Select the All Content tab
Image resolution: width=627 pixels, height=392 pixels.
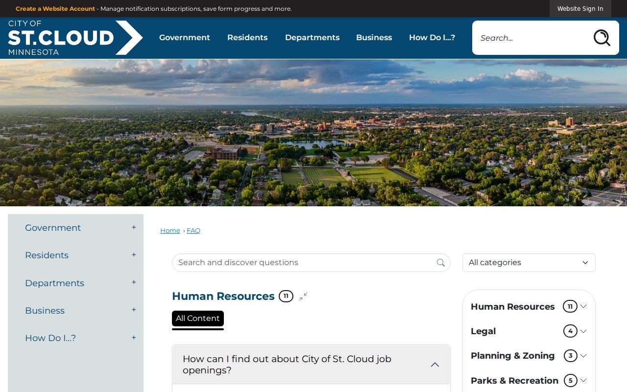198,318
